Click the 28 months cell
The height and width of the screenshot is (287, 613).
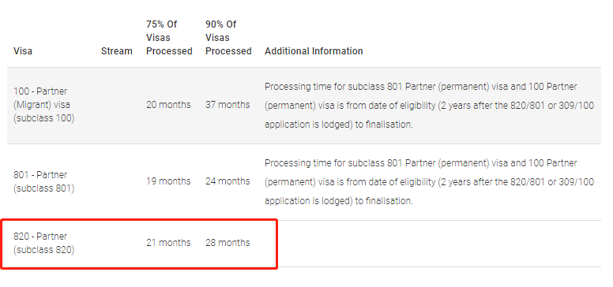[228, 243]
